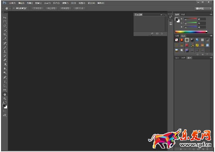Click the trash icon in History panel

[x=162, y=34]
